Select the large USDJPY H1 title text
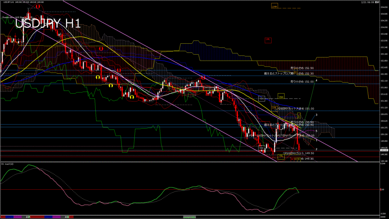 [x=48, y=24]
